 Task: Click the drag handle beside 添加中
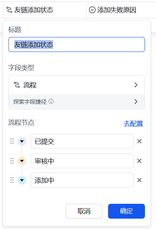coord(12,180)
